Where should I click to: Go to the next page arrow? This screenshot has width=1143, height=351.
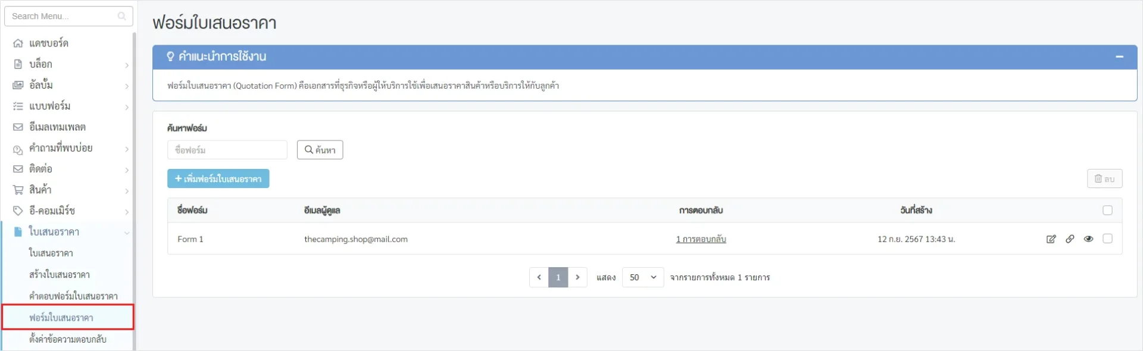pos(577,277)
